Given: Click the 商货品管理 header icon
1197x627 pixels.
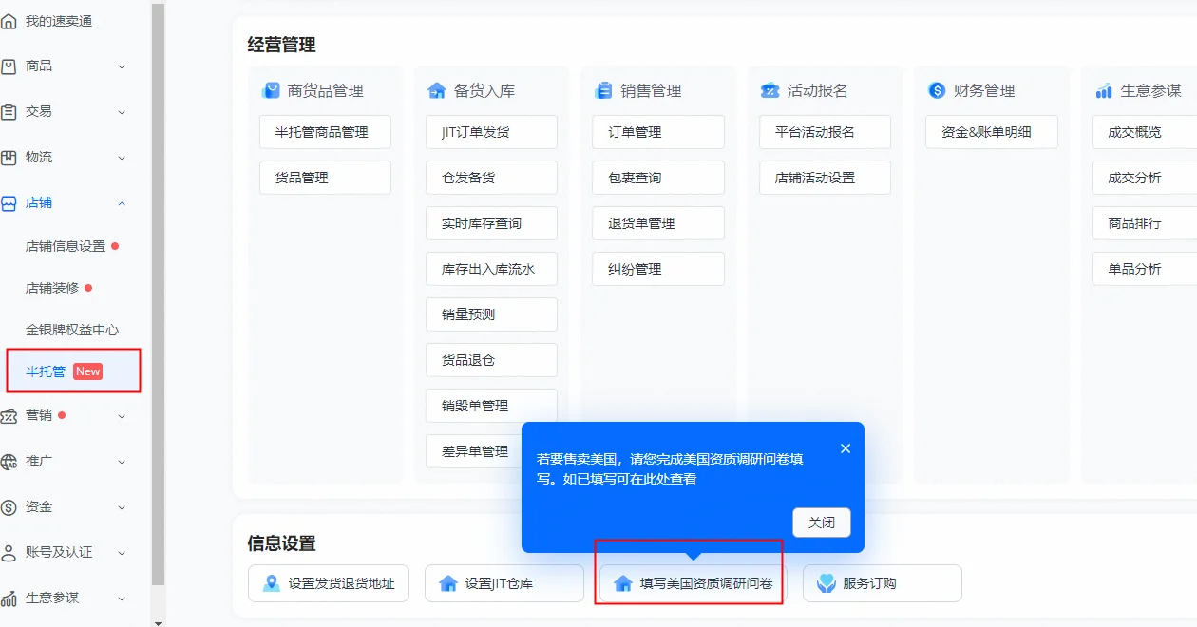Looking at the screenshot, I should (271, 90).
